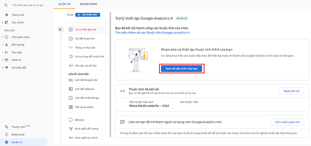The image size is (311, 146).
Task: Click the Định nghĩa đối tượng icon
Action: tap(71, 129)
